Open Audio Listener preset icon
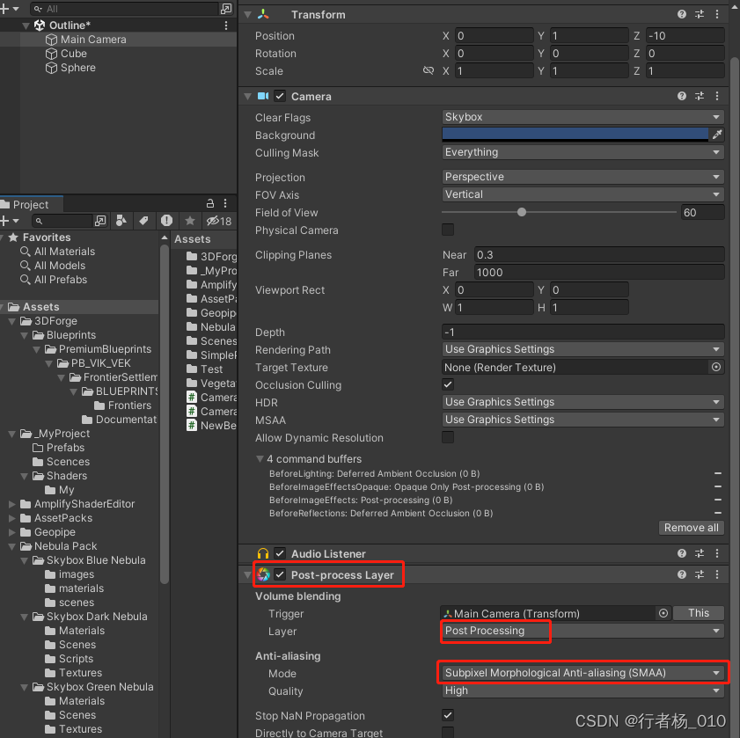 tap(700, 553)
